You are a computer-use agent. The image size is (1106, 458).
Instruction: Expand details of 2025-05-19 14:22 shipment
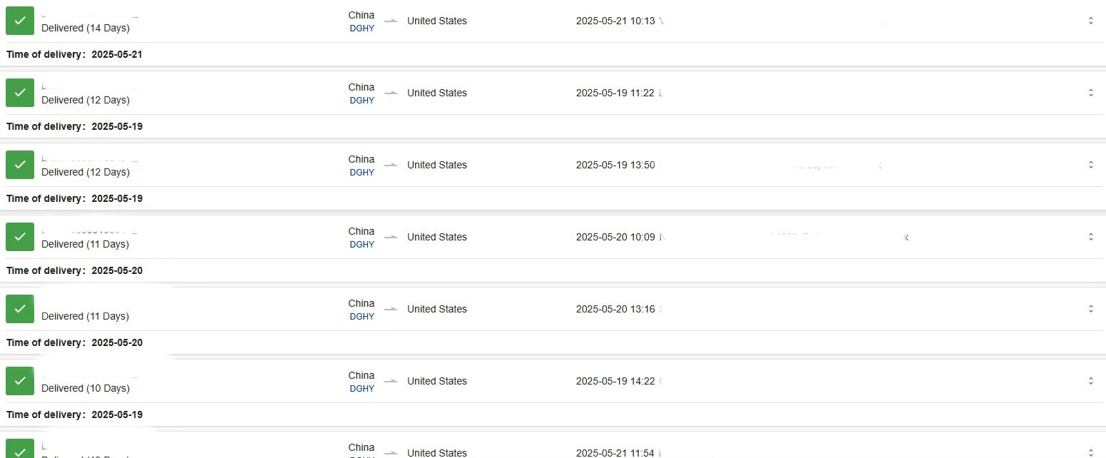click(x=1090, y=381)
